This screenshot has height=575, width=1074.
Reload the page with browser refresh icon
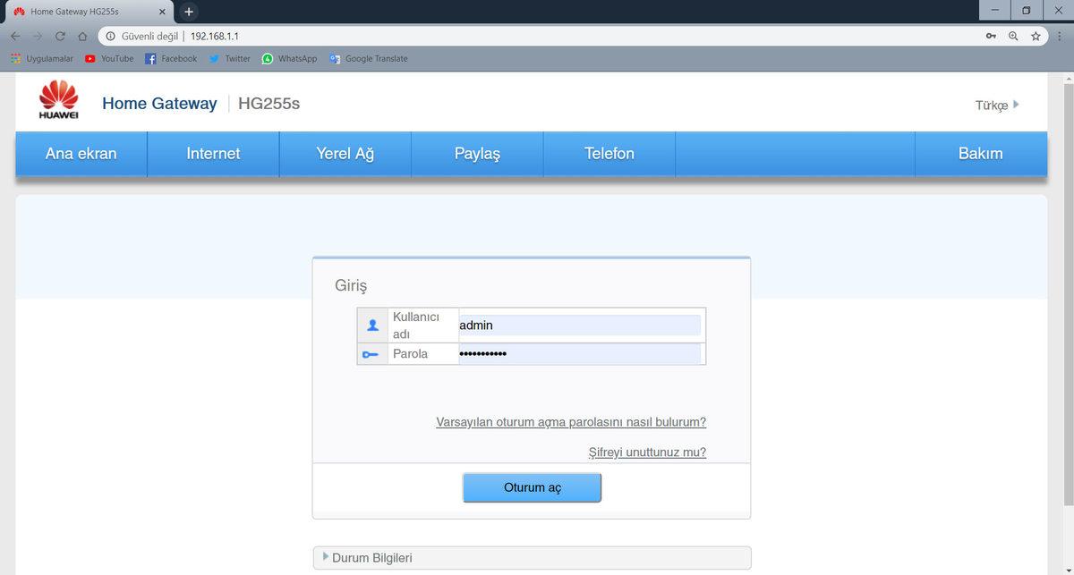pyautogui.click(x=60, y=37)
